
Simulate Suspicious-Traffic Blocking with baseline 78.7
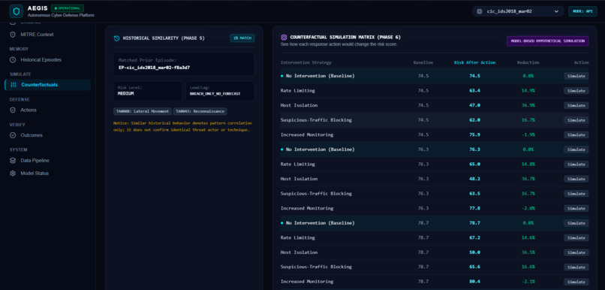576,267
